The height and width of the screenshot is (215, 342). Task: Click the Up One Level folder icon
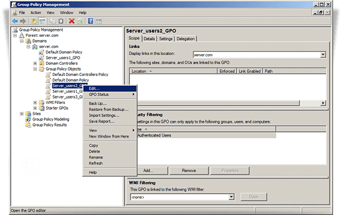tap(33, 21)
